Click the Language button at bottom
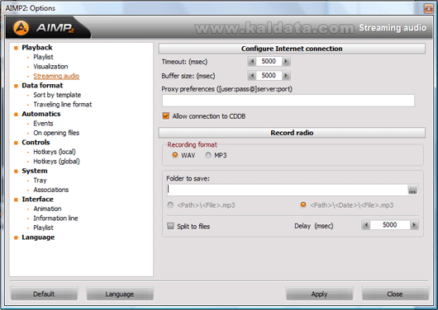The height and width of the screenshot is (310, 438). [x=120, y=294]
